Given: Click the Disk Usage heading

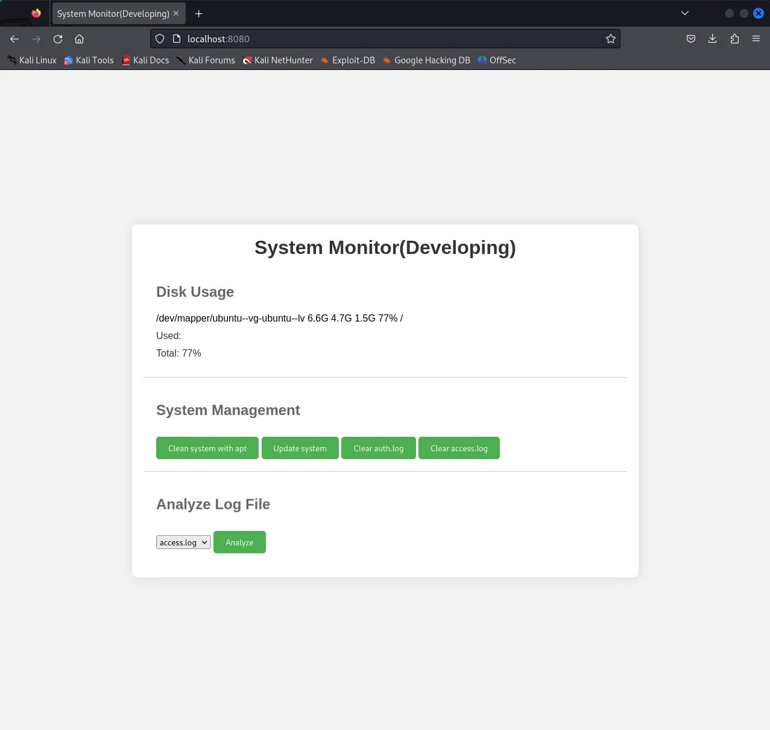Looking at the screenshot, I should [x=195, y=292].
